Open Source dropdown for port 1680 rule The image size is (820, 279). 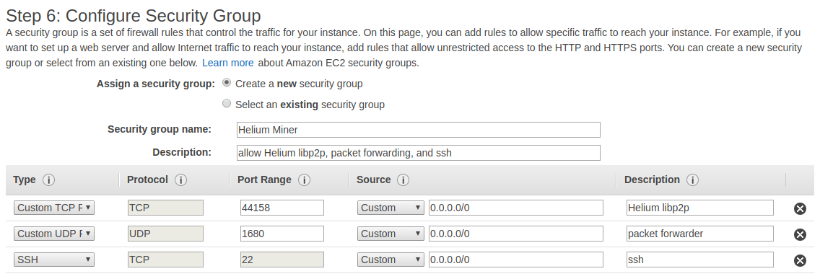pos(391,234)
